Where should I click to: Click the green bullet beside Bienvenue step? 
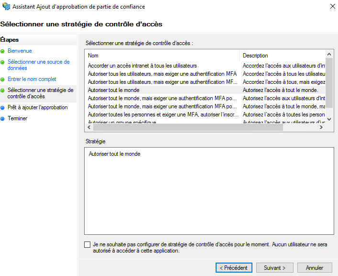(x=3, y=51)
